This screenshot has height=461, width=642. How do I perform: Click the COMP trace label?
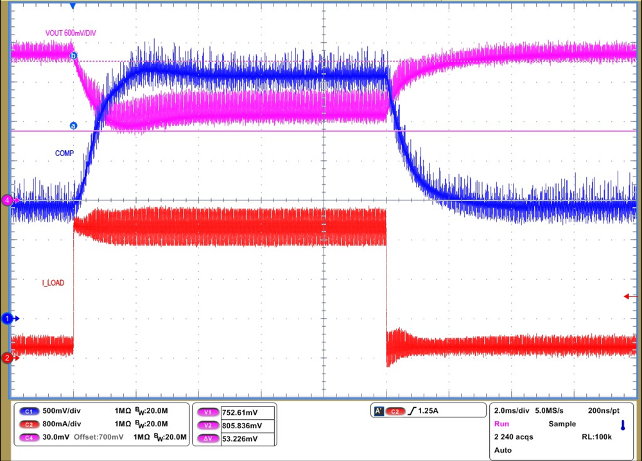(x=64, y=153)
